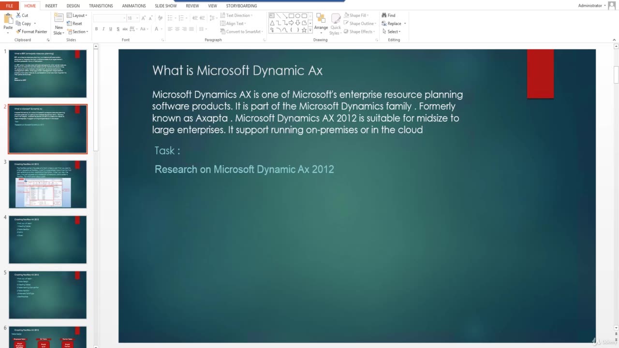
Task: Click the Find binoculars button
Action: coord(388,15)
